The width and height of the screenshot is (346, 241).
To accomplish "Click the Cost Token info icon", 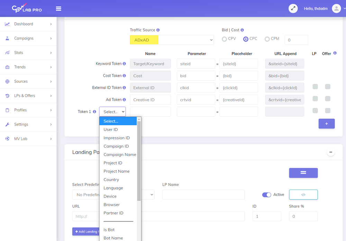I will point(124,76).
